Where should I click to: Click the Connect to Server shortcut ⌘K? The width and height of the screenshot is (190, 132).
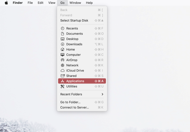101,107
